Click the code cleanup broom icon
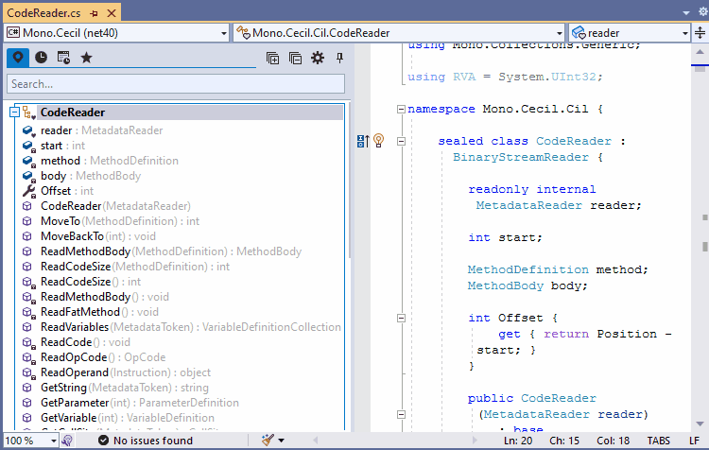The height and width of the screenshot is (450, 709). [268, 441]
